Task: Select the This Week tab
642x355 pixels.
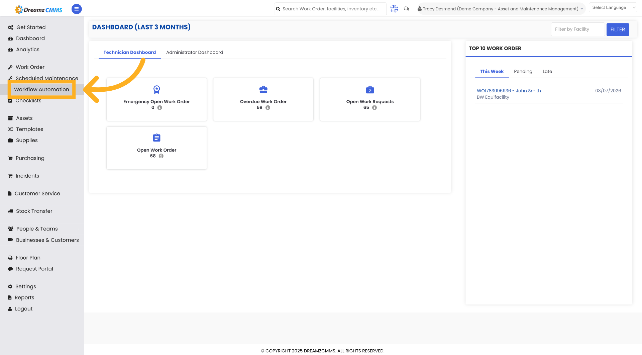Action: pyautogui.click(x=492, y=71)
